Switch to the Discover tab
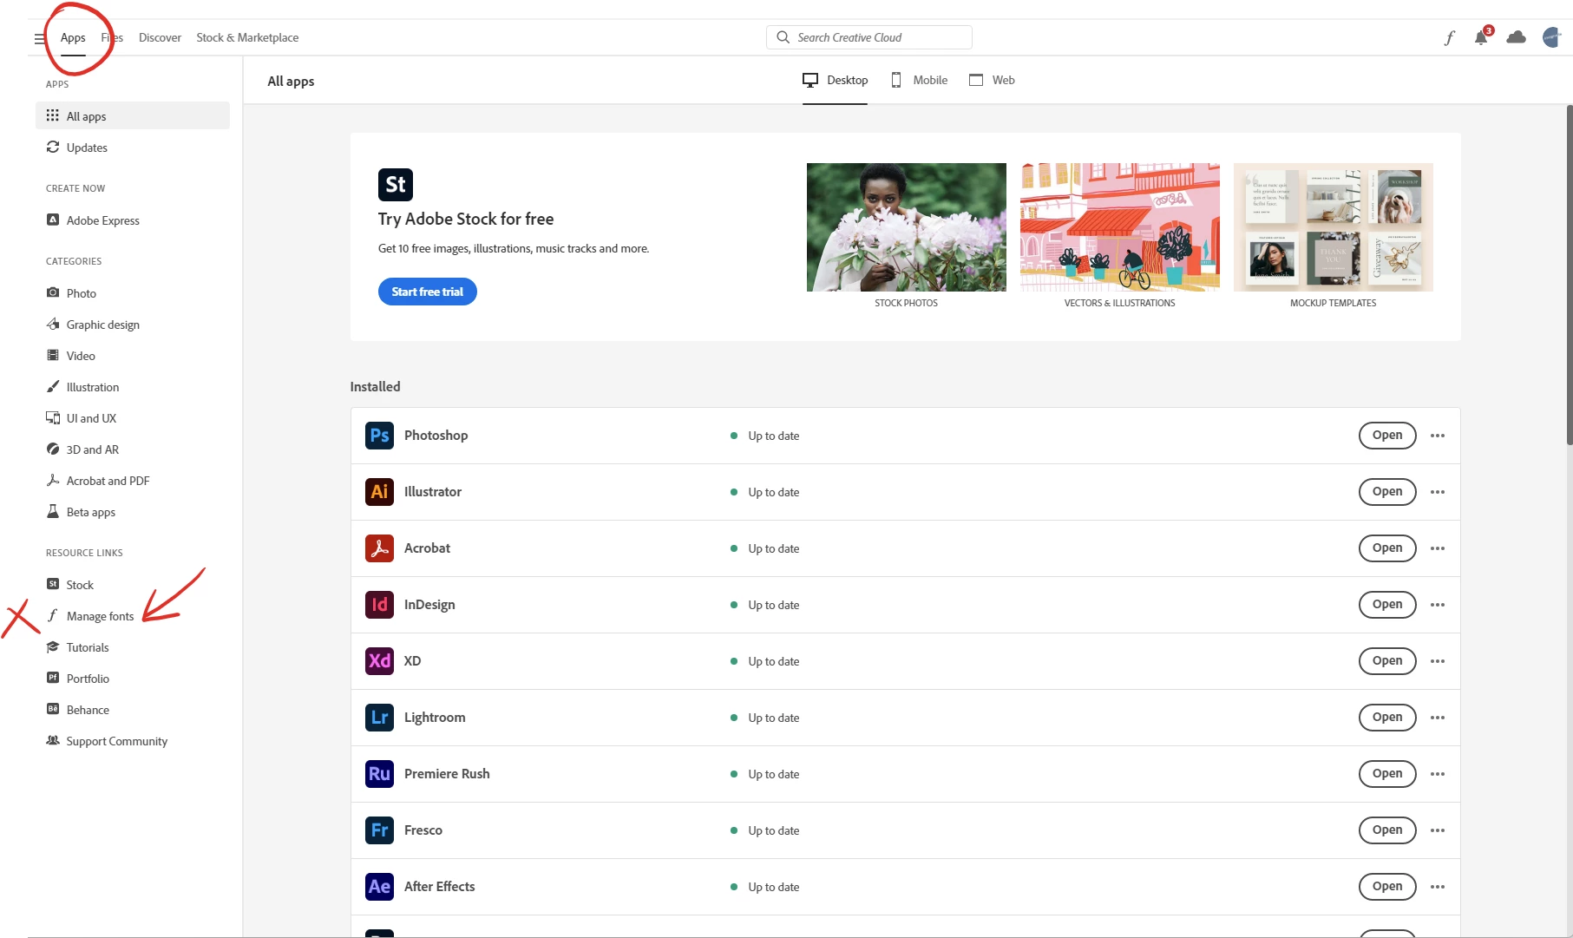This screenshot has height=938, width=1573. point(160,38)
